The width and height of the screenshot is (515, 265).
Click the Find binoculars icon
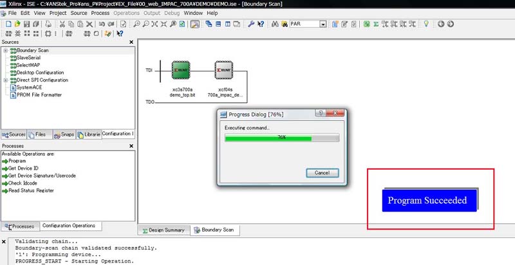pos(276,24)
